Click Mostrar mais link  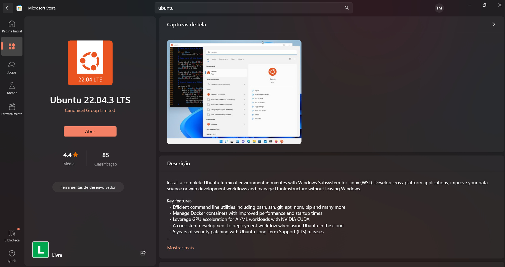pyautogui.click(x=180, y=248)
